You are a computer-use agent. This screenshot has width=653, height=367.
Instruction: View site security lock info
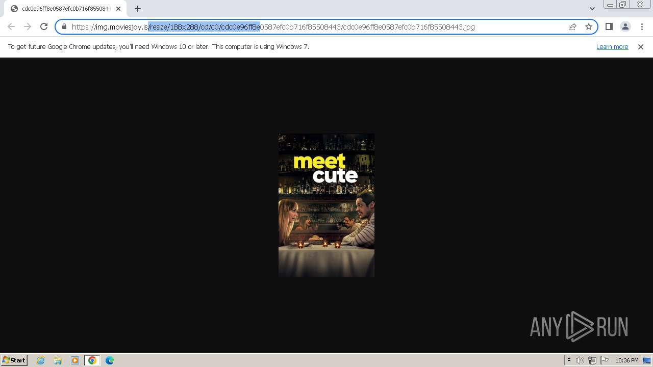[64, 27]
